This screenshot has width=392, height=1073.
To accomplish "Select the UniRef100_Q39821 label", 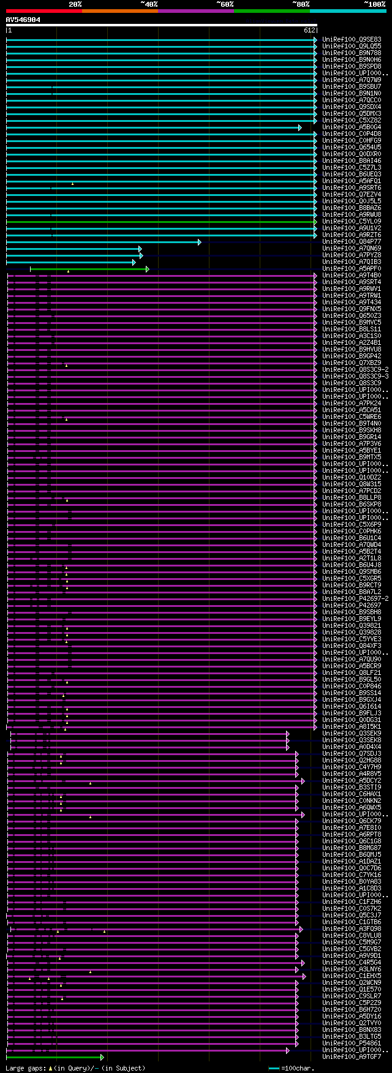I will (x=352, y=625).
